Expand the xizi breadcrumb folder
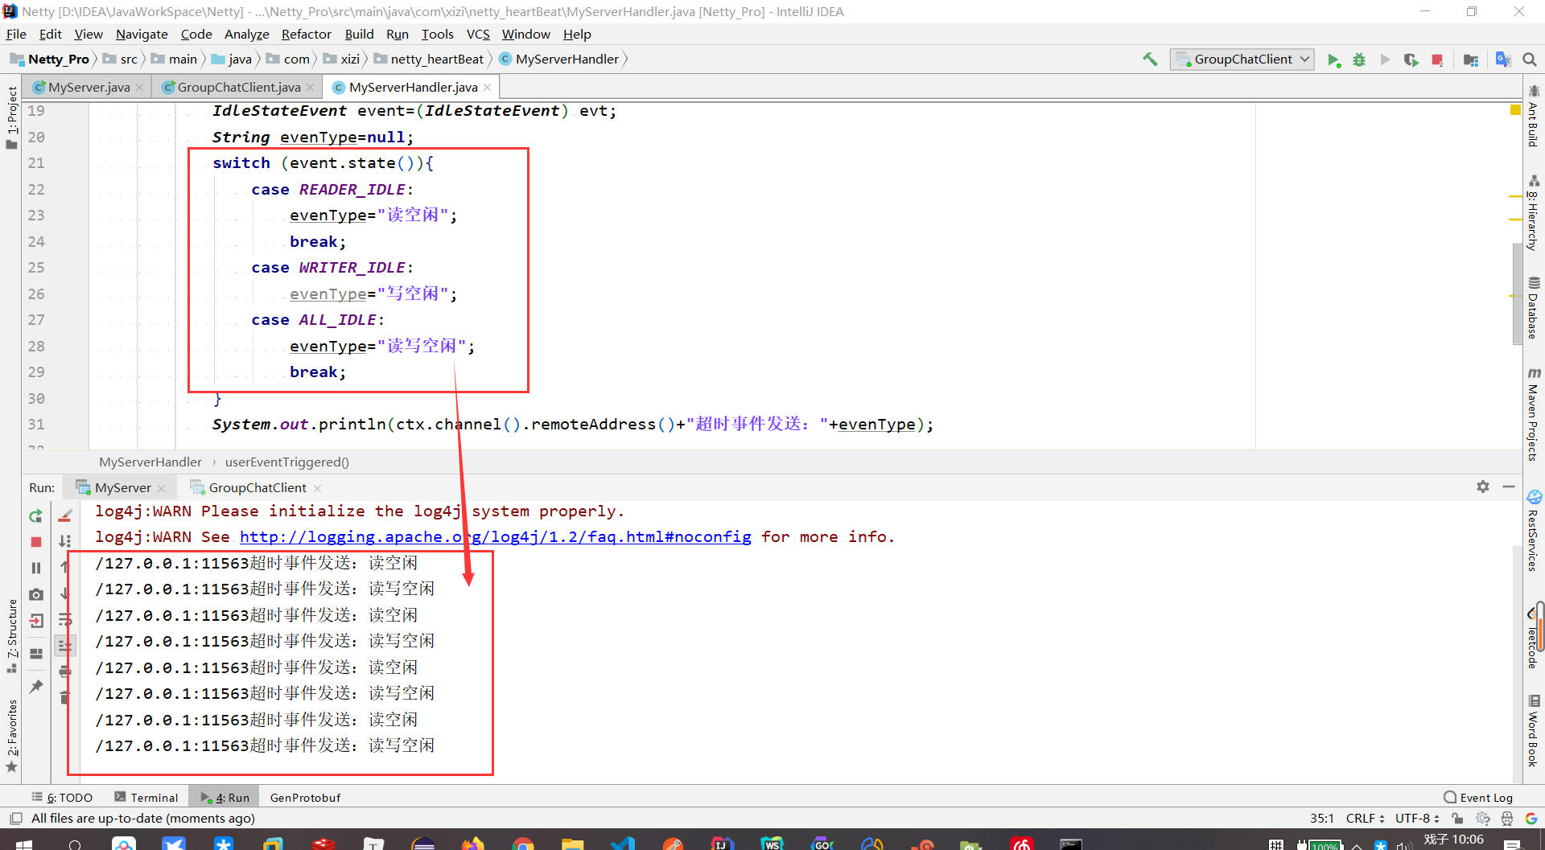 click(x=342, y=60)
